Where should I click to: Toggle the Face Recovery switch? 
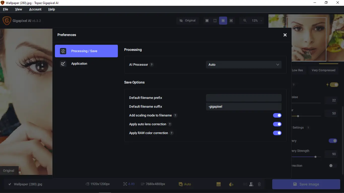click(333, 141)
